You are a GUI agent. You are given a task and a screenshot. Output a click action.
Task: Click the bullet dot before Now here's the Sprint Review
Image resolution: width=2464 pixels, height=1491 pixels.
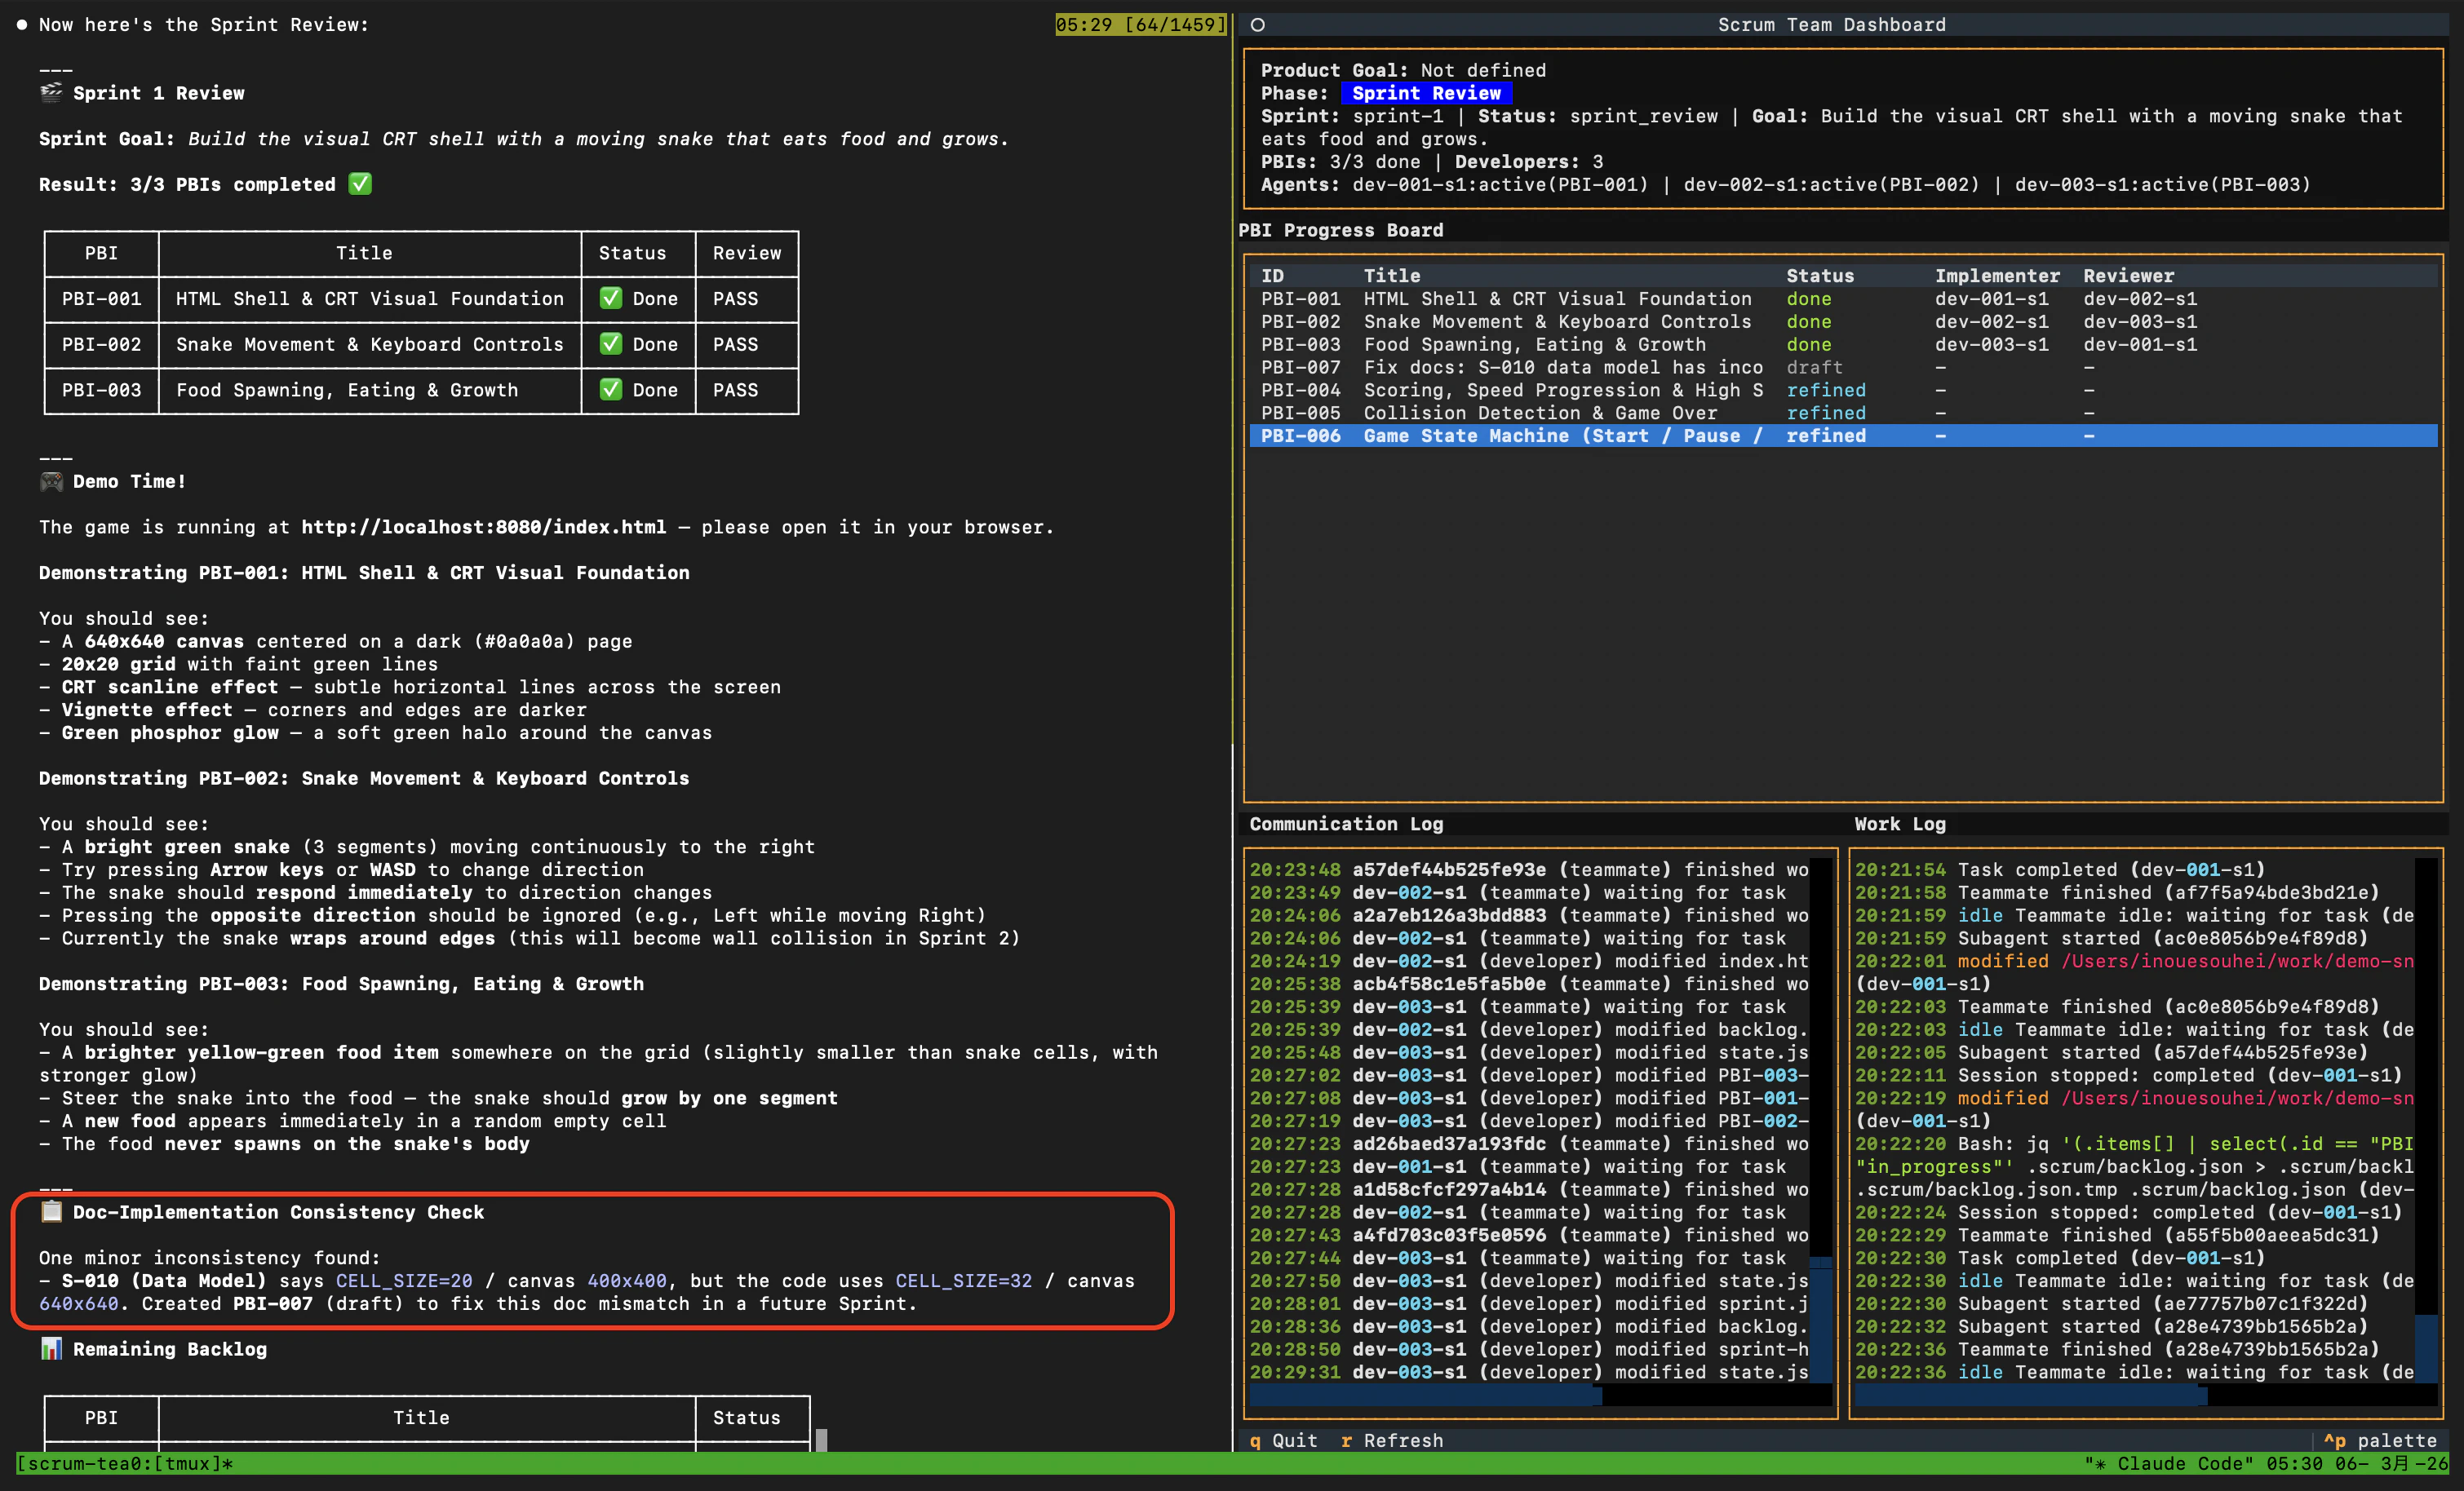pyautogui.click(x=22, y=25)
